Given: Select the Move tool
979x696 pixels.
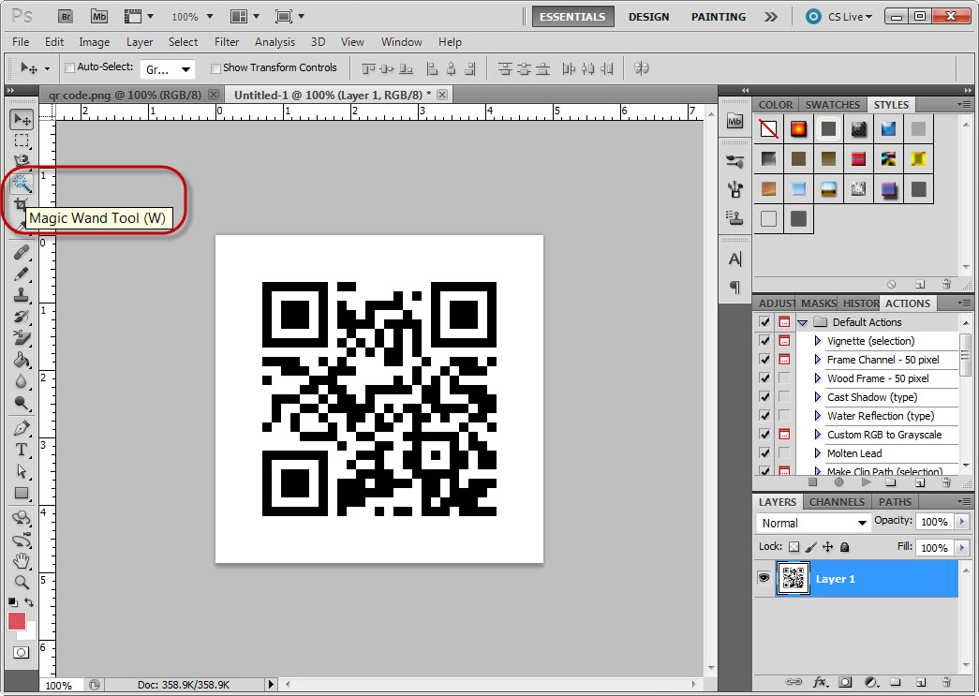Looking at the screenshot, I should [22, 118].
